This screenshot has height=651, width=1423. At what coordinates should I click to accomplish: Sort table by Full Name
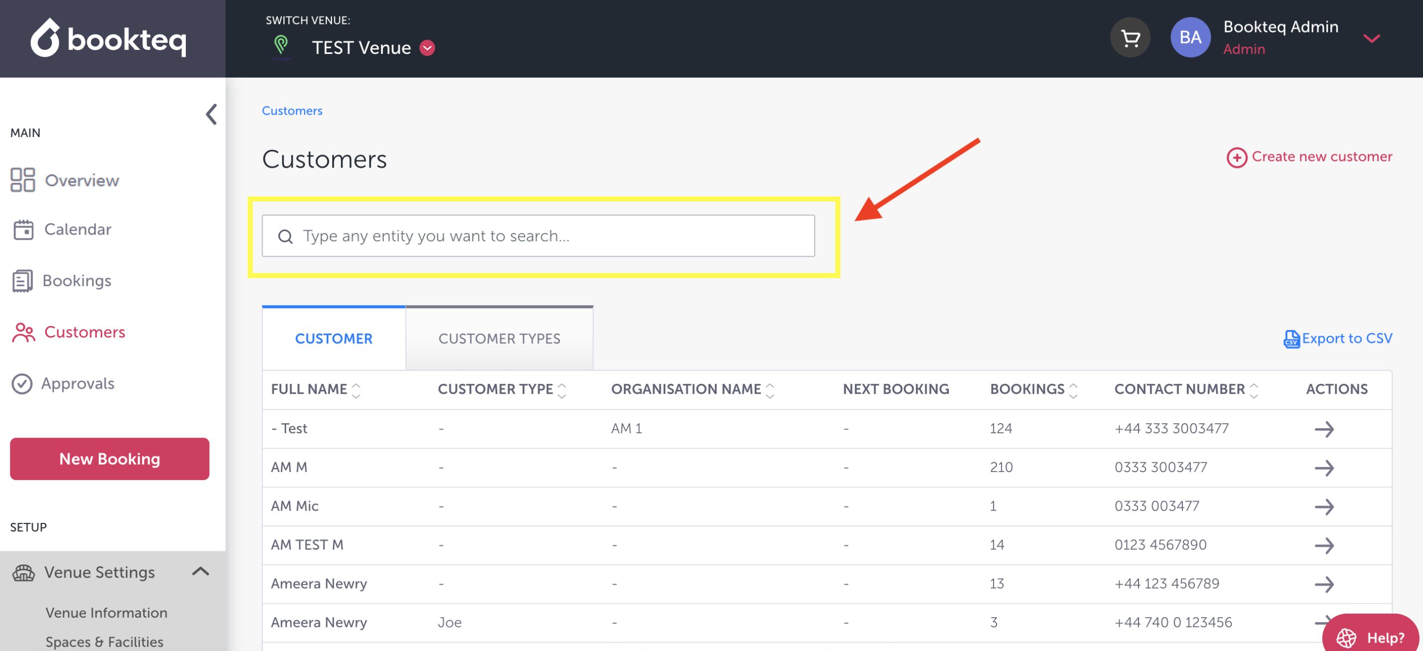tap(356, 390)
